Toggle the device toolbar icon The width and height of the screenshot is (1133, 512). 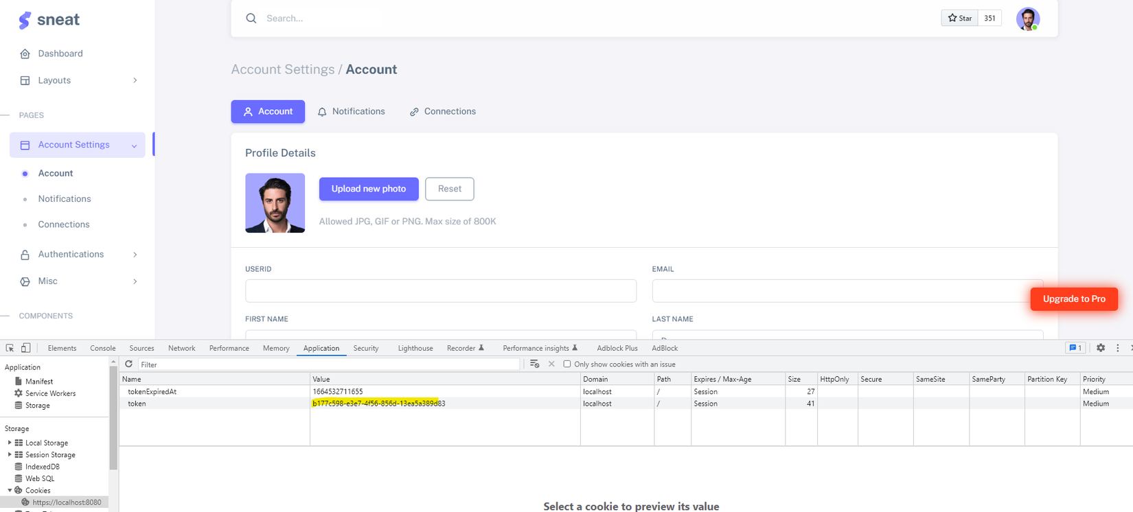26,348
